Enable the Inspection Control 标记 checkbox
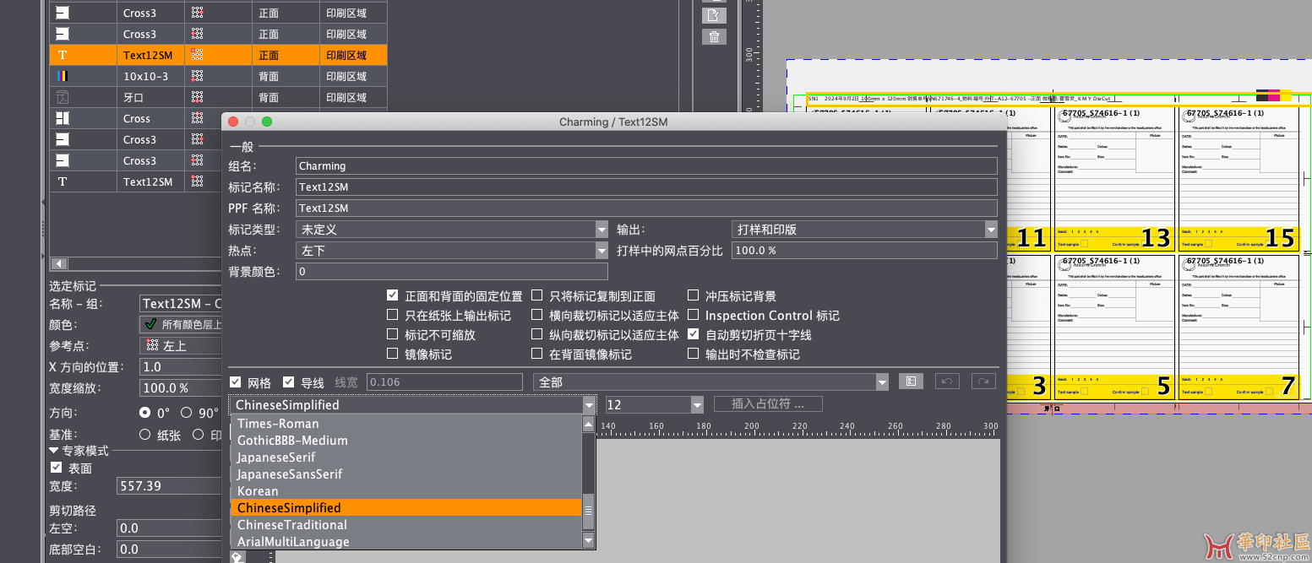 pos(694,315)
